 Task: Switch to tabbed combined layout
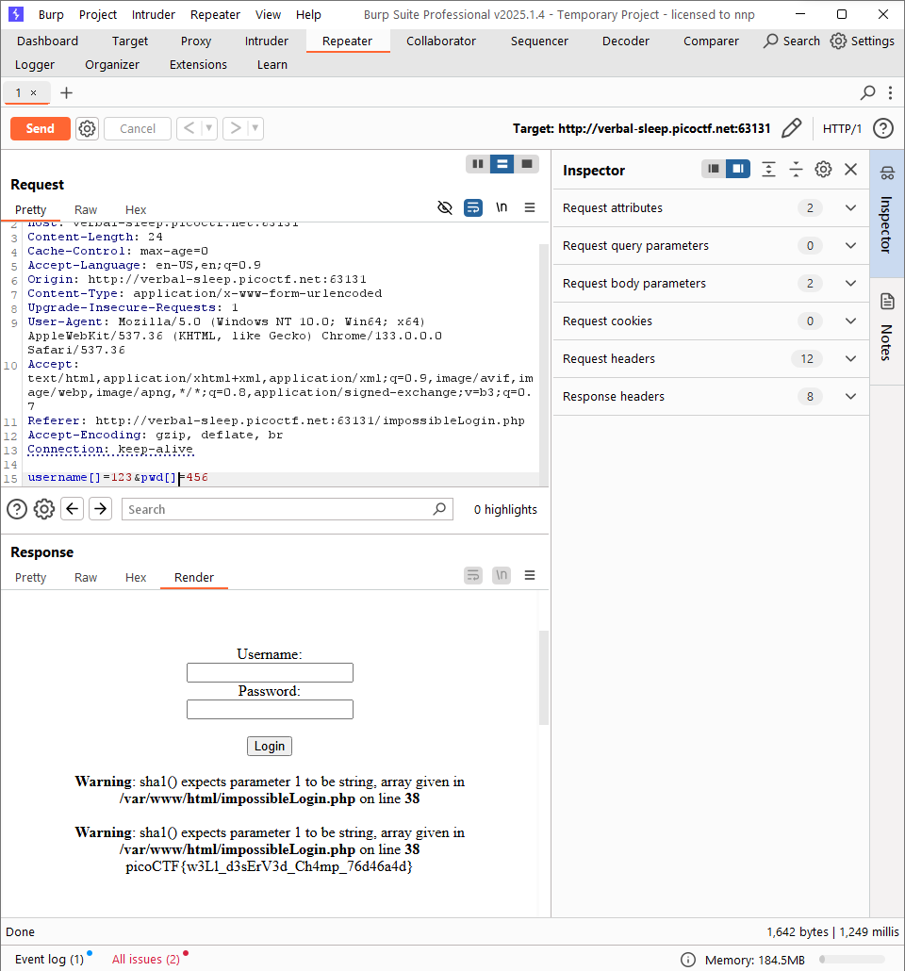[527, 164]
